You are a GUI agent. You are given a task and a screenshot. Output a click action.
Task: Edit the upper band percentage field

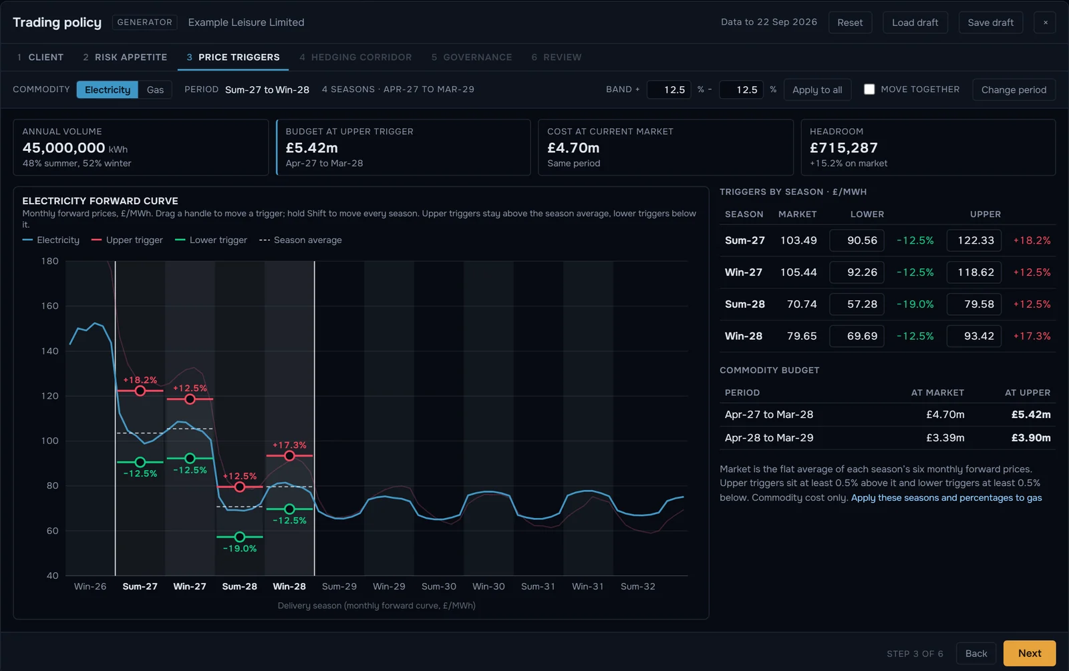point(669,89)
